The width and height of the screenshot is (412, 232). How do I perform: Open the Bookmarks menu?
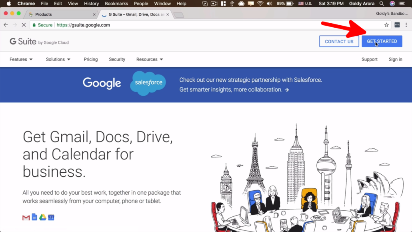tap(116, 4)
